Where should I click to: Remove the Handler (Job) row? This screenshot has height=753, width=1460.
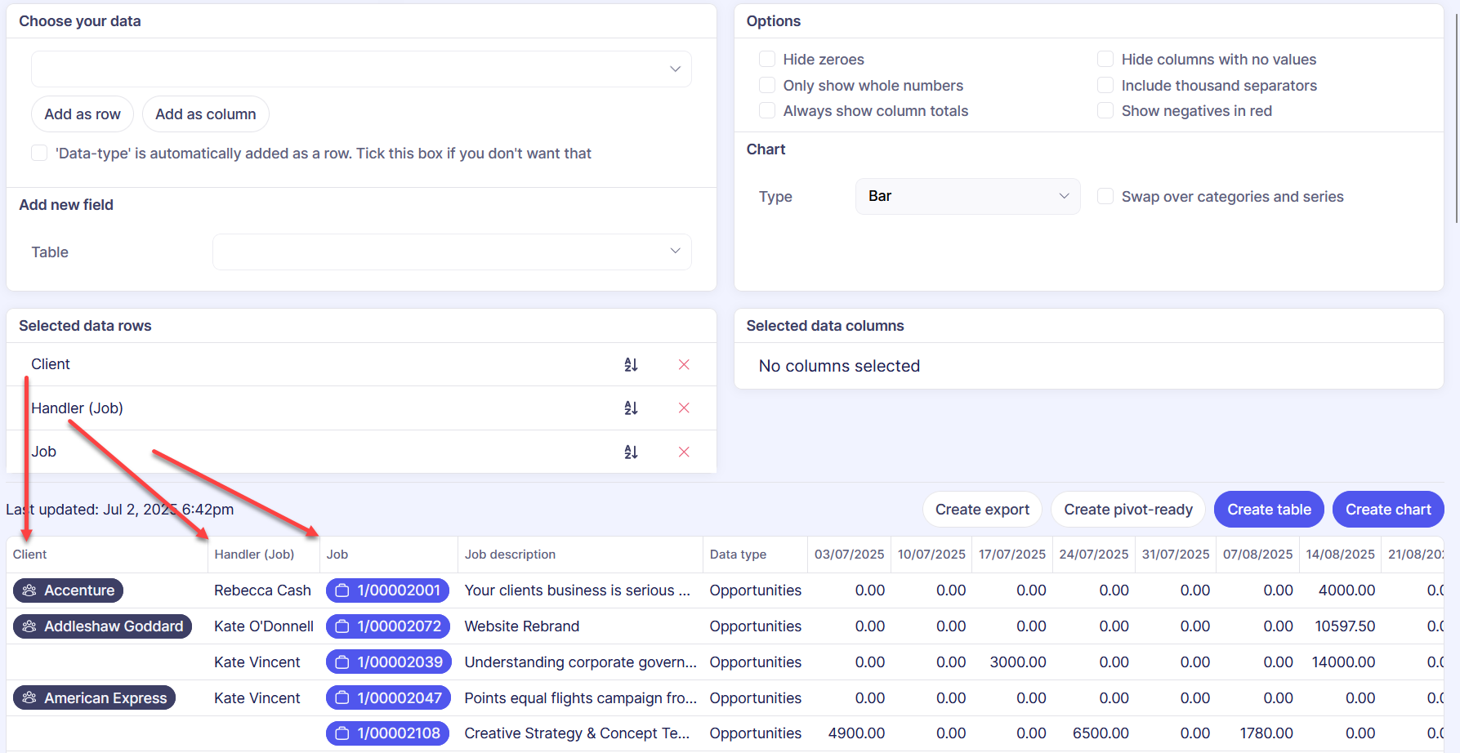click(684, 408)
